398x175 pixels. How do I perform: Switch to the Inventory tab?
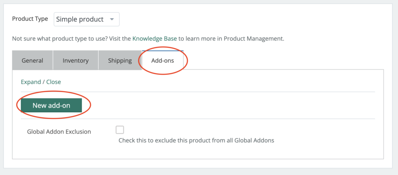pyautogui.click(x=76, y=60)
